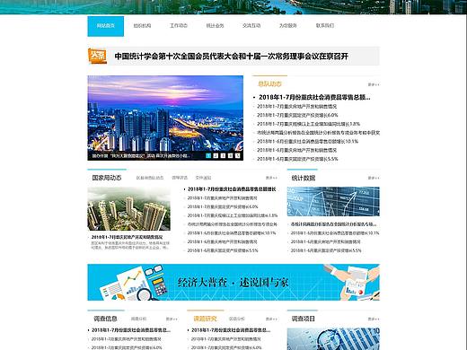Open 2018年1-6月重庆房地产开发和销售情况 in 国家局动态

click(223, 241)
